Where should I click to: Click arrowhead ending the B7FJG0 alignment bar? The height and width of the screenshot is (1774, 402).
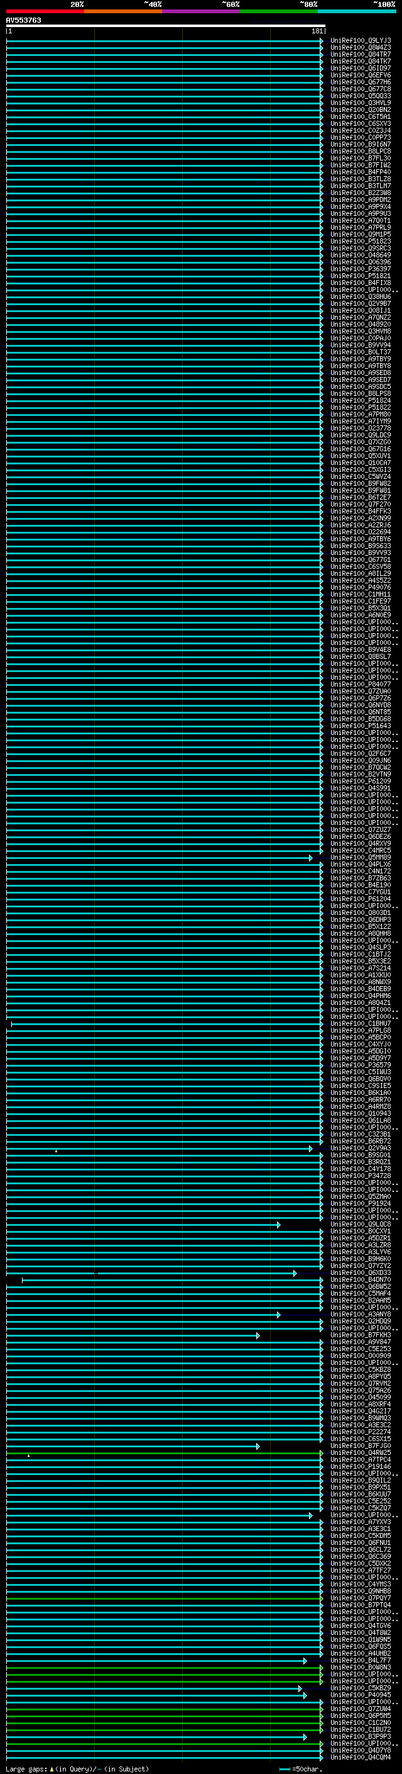[258, 1446]
